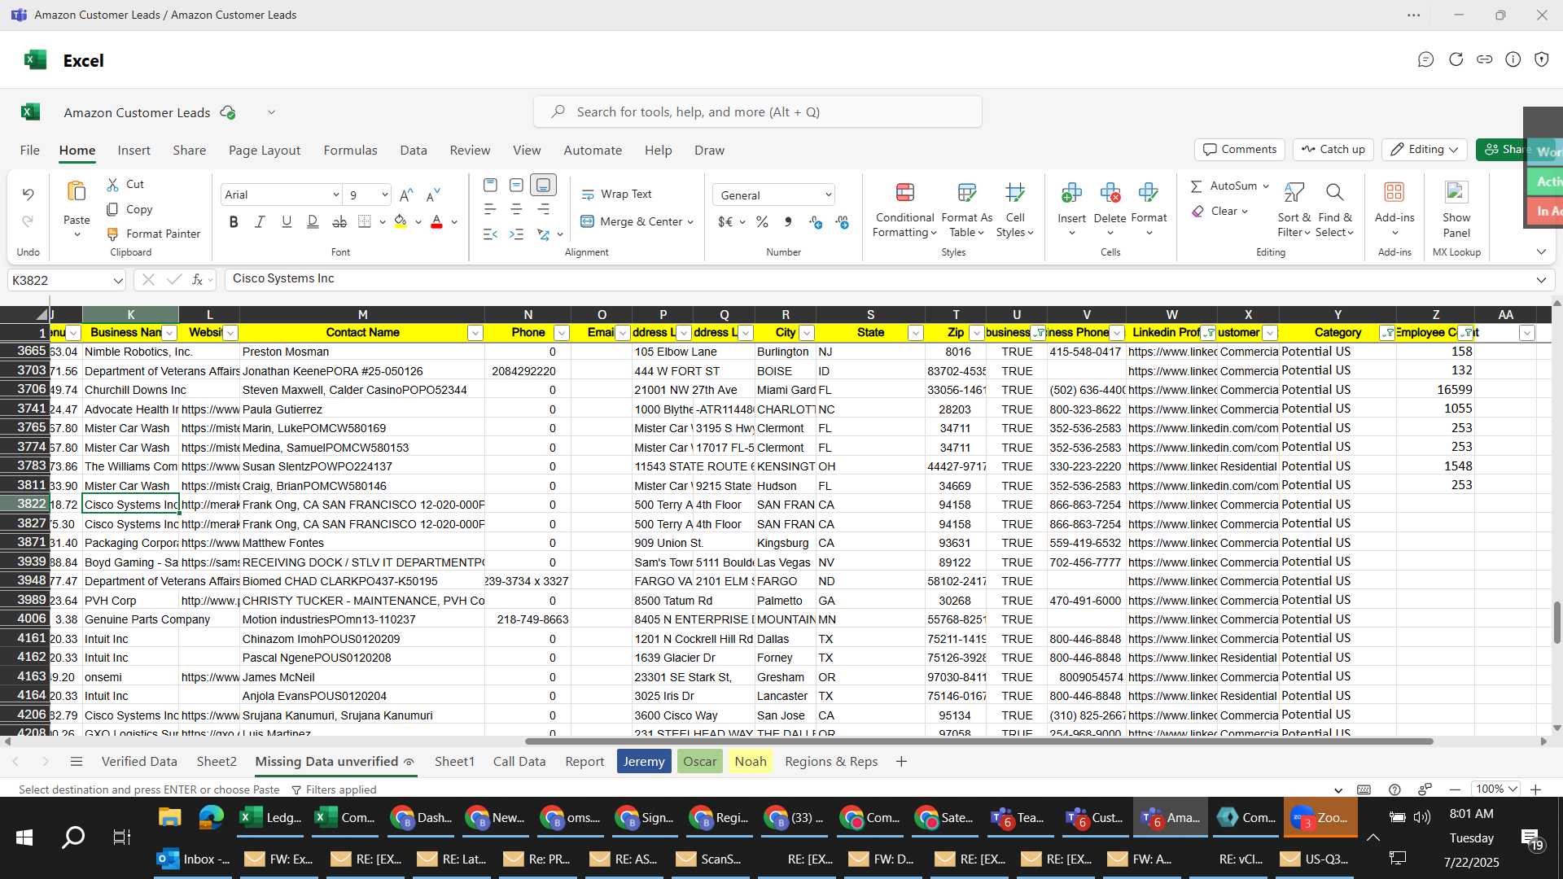Screen dimensions: 1563x879
Task: Open the Contact Name column filter dropdown
Action: pos(475,333)
